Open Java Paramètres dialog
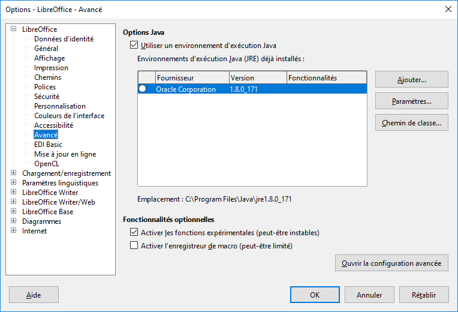 coord(411,101)
